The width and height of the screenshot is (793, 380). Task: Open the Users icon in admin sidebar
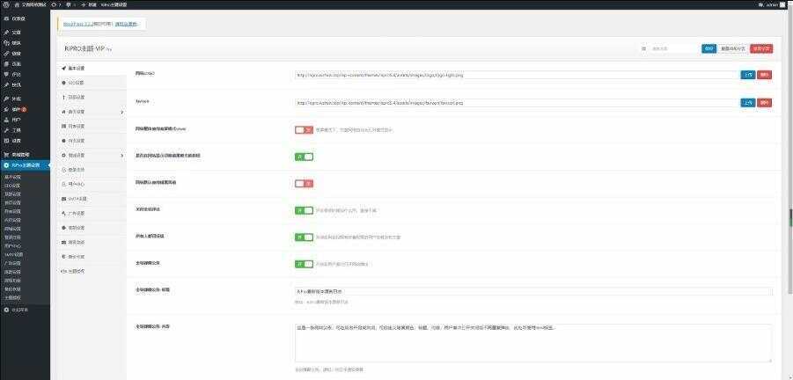[5, 120]
